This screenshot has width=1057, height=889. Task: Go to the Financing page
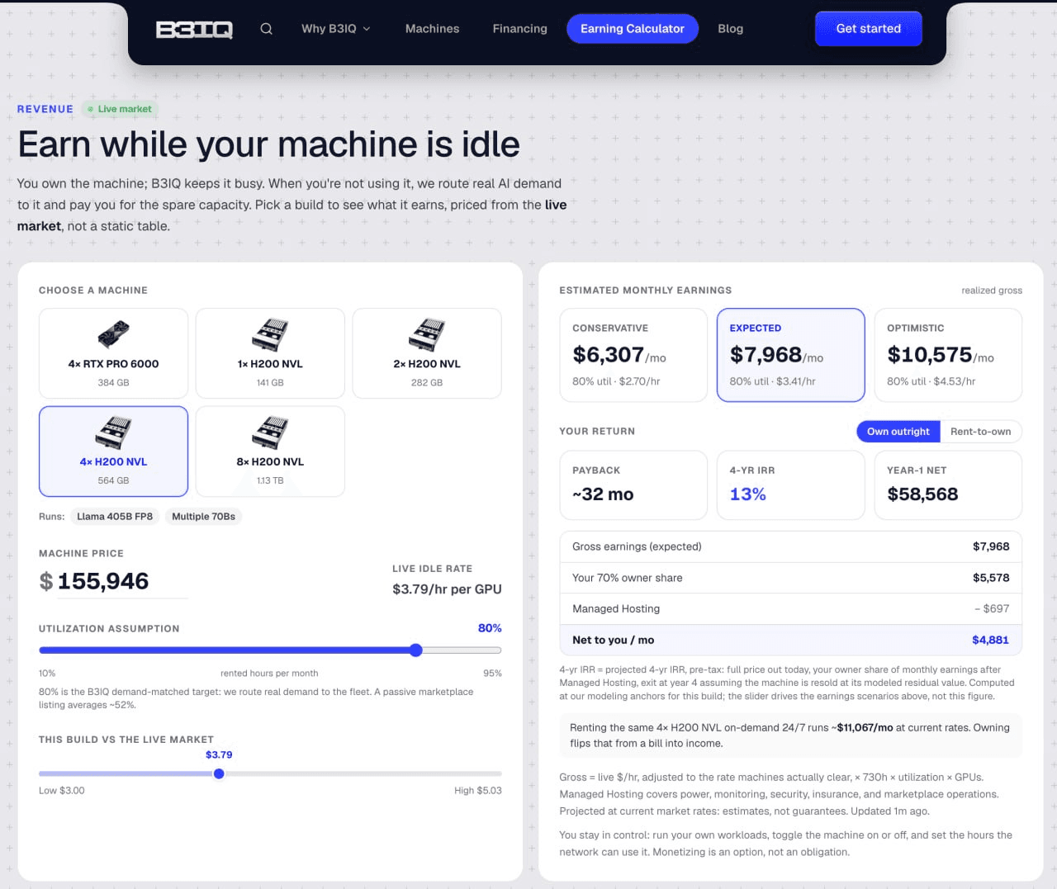point(519,29)
